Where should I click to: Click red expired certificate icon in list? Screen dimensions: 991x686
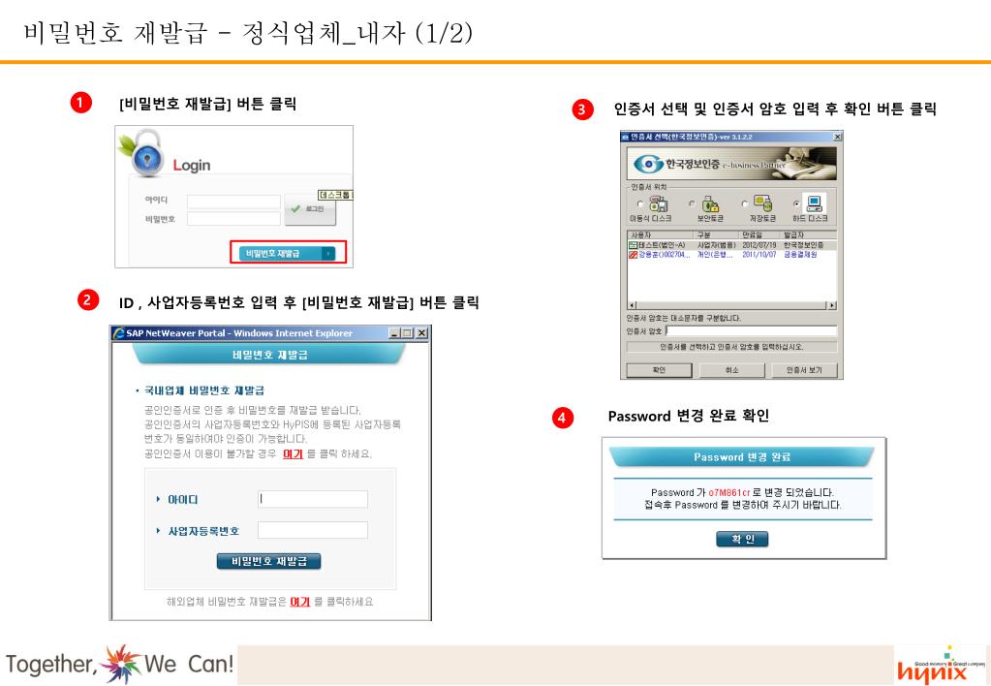point(633,254)
